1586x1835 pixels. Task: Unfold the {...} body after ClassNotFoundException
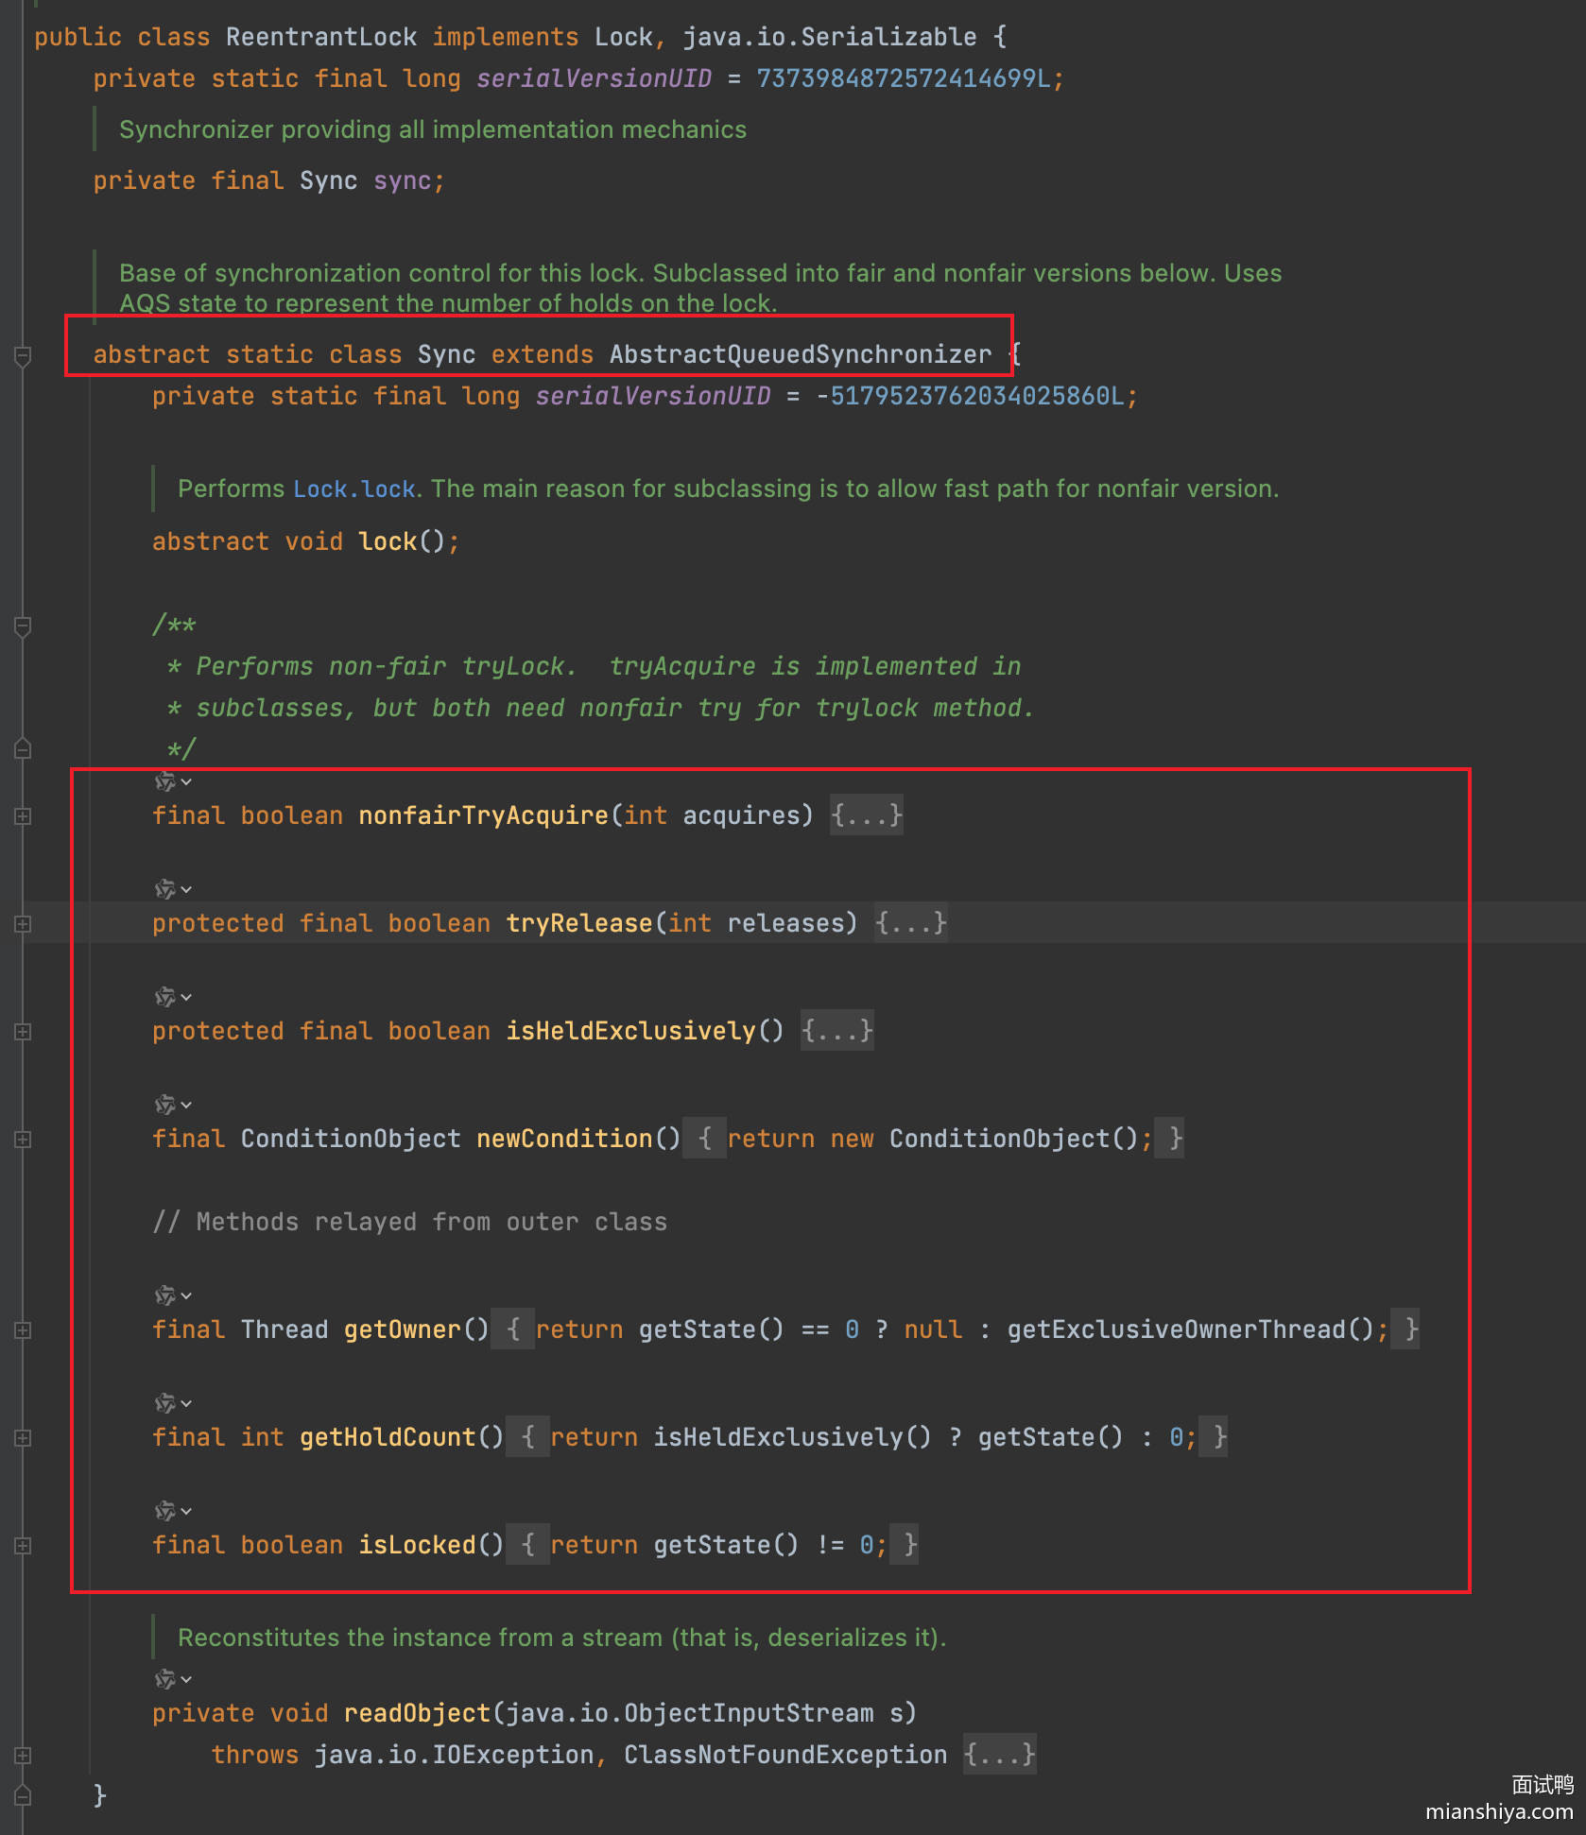pyautogui.click(x=999, y=1755)
